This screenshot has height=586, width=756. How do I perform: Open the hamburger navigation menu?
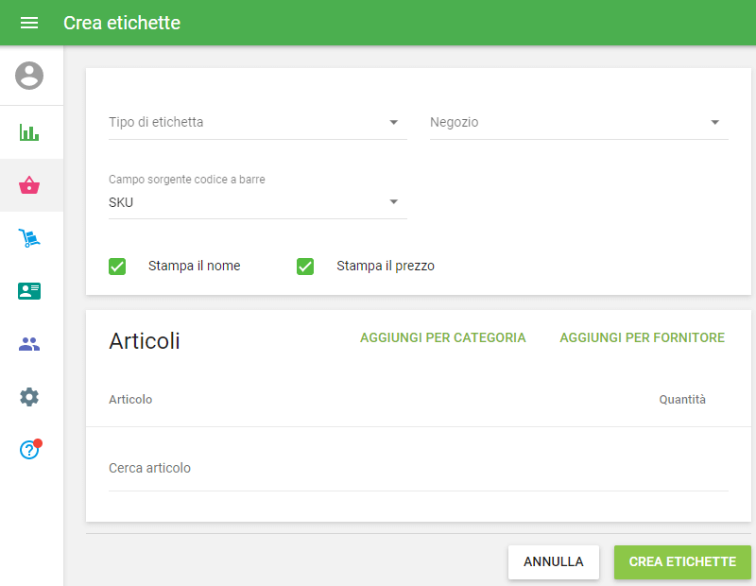point(29,23)
